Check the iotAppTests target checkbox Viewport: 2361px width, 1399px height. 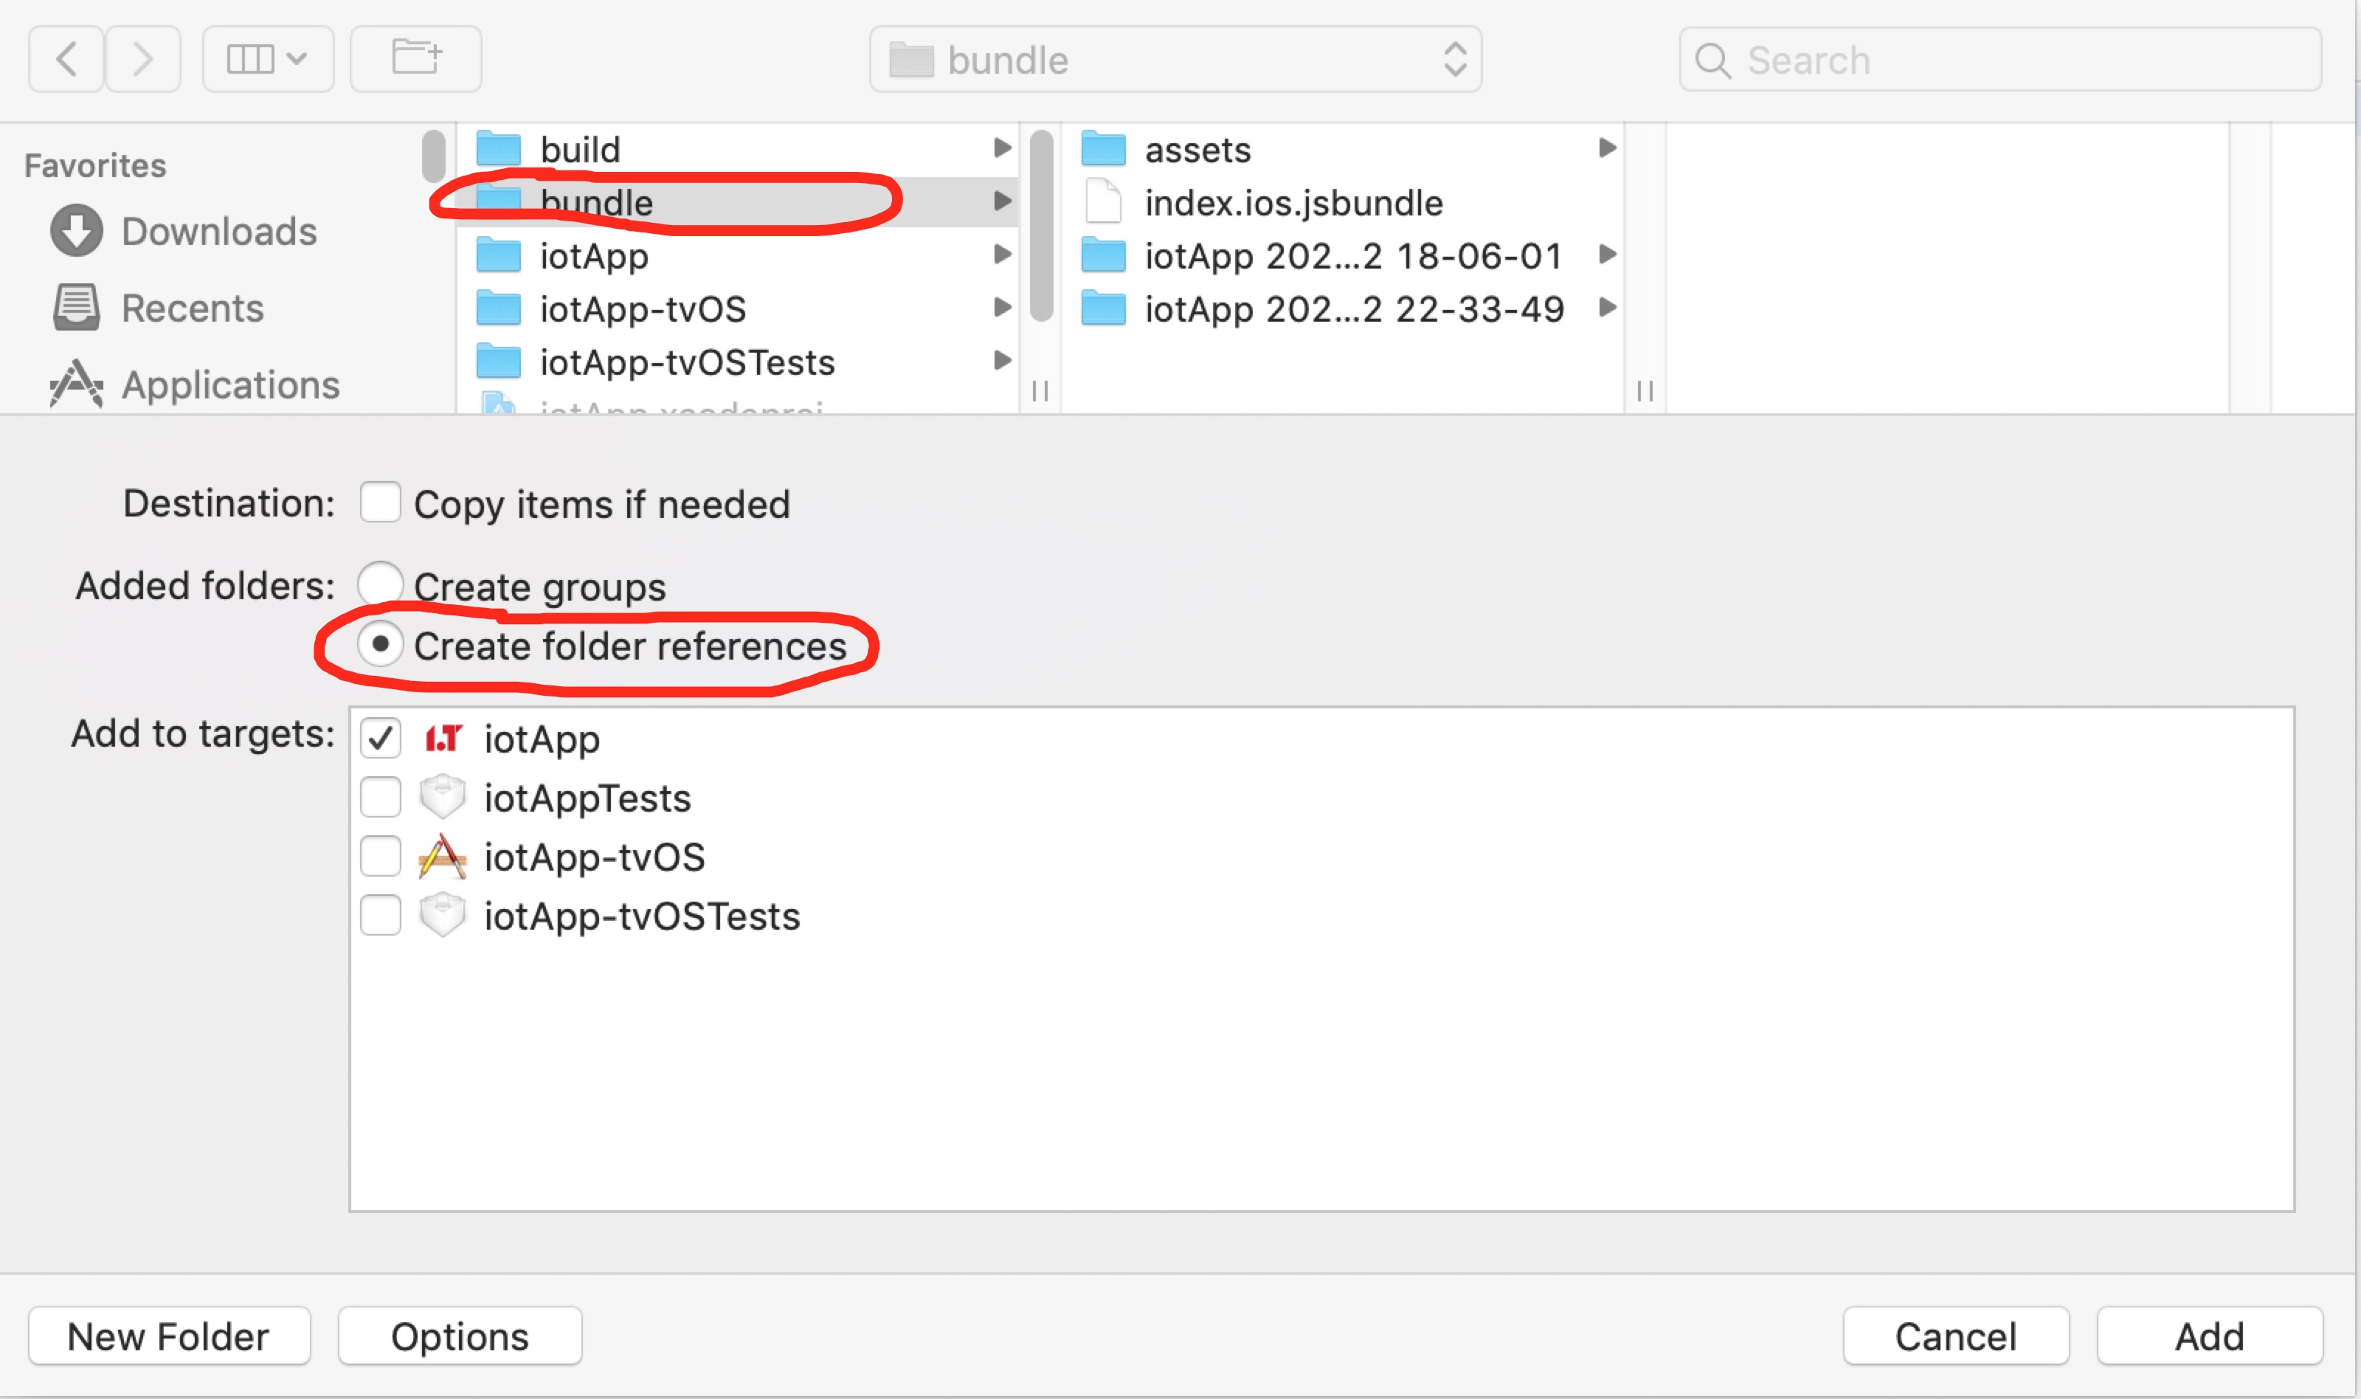pyautogui.click(x=381, y=798)
